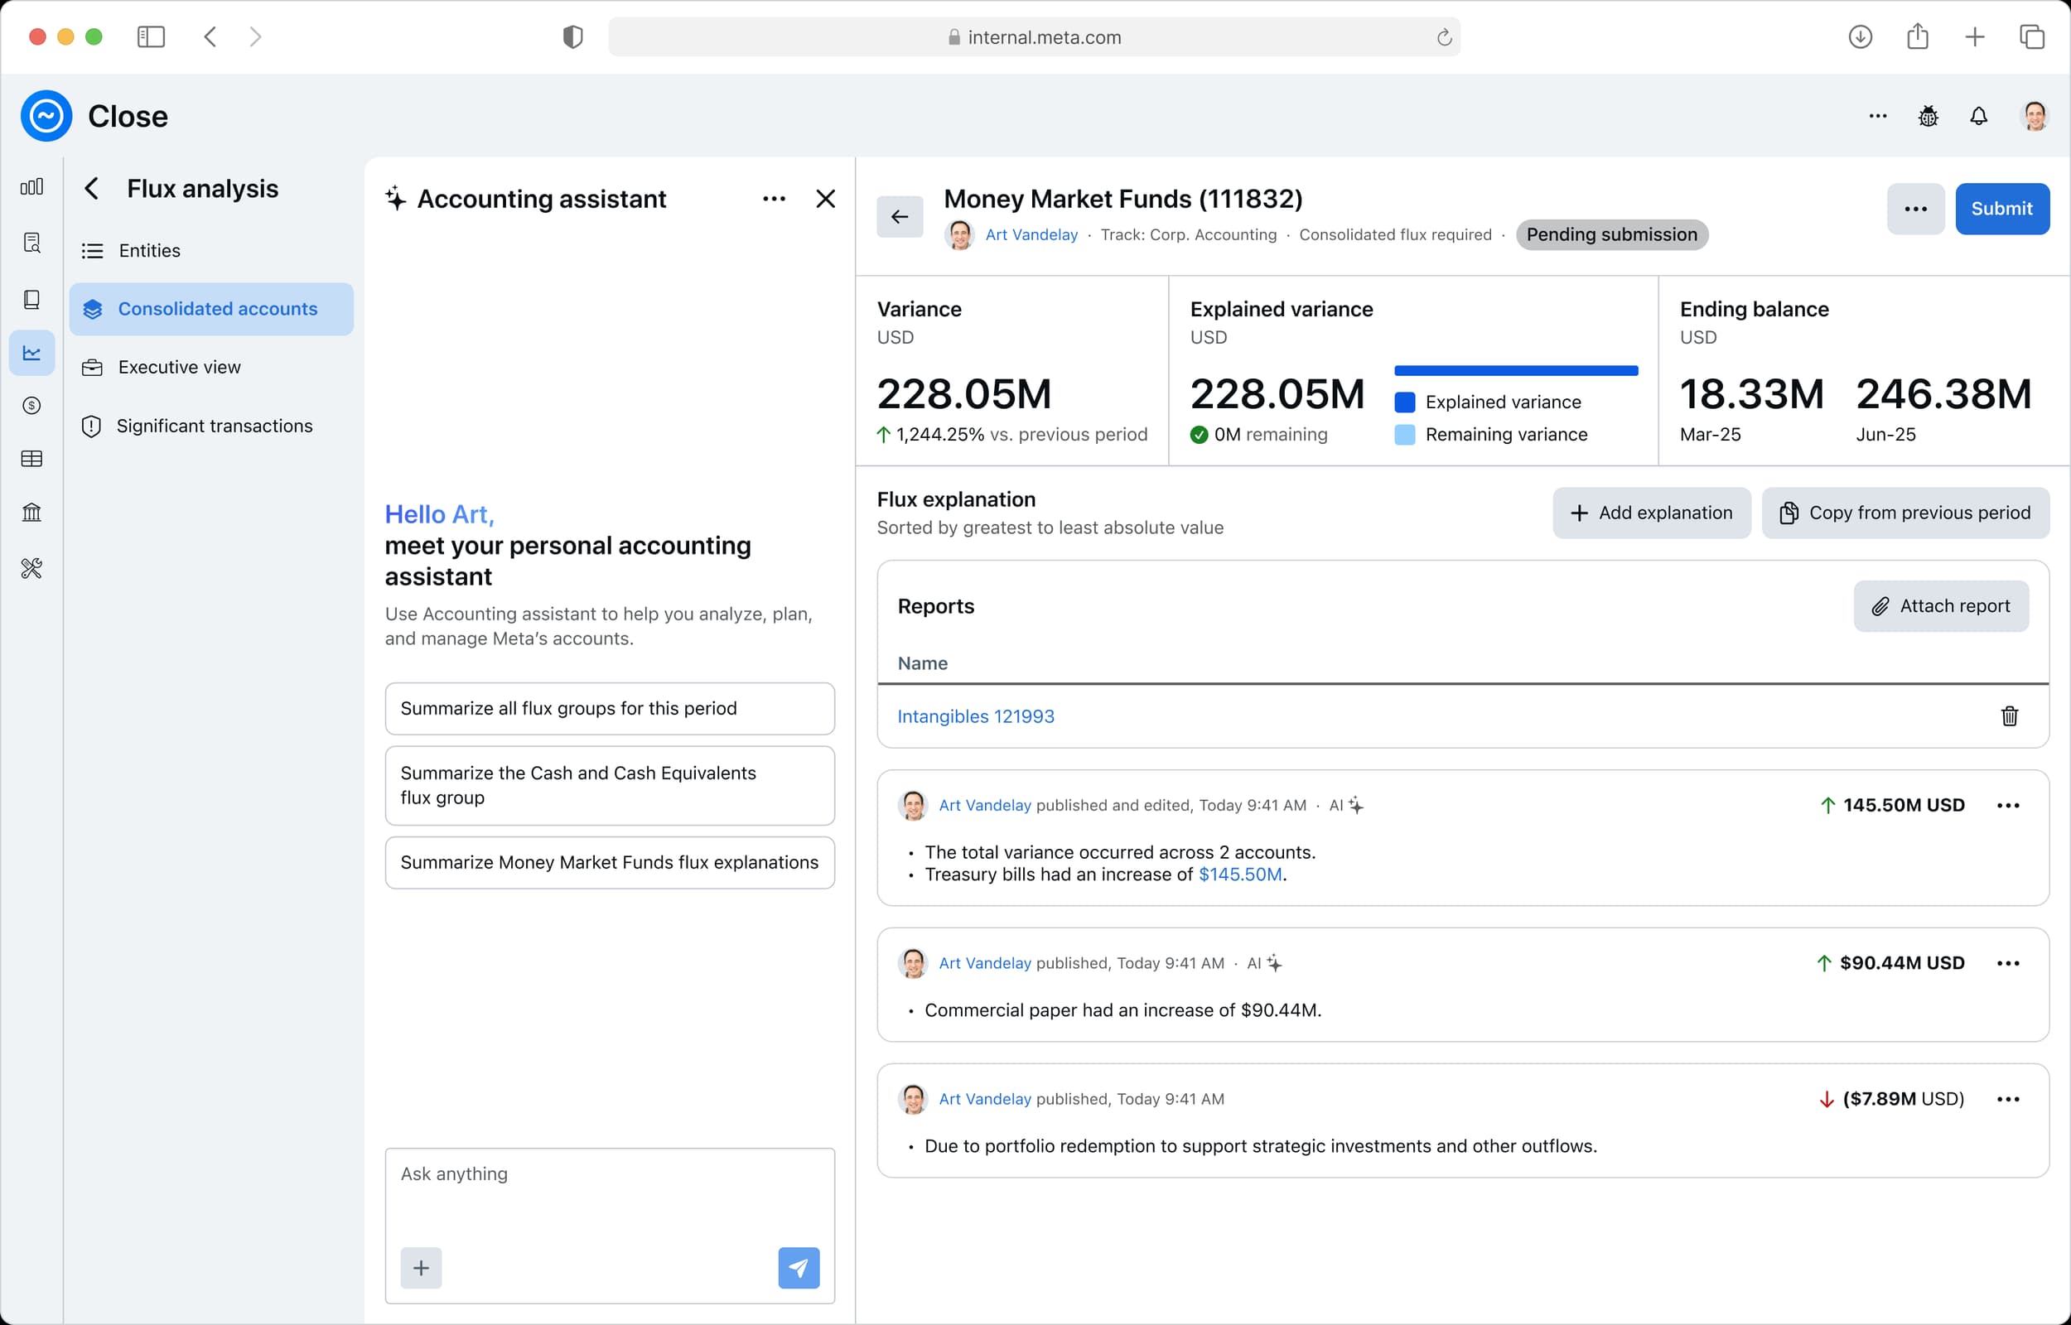This screenshot has height=1325, width=2071.
Task: Open the document search icon in left rail
Action: pos(31,243)
